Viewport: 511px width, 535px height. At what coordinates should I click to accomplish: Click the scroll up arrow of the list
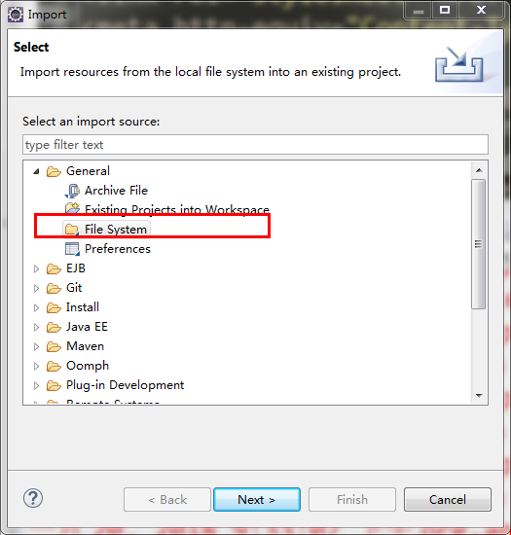(x=479, y=170)
